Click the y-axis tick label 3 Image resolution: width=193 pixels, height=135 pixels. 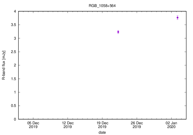coord(15,38)
